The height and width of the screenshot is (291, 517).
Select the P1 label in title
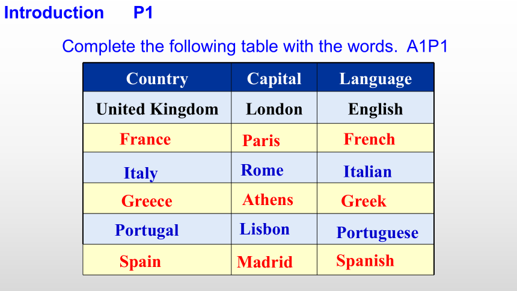coord(143,13)
